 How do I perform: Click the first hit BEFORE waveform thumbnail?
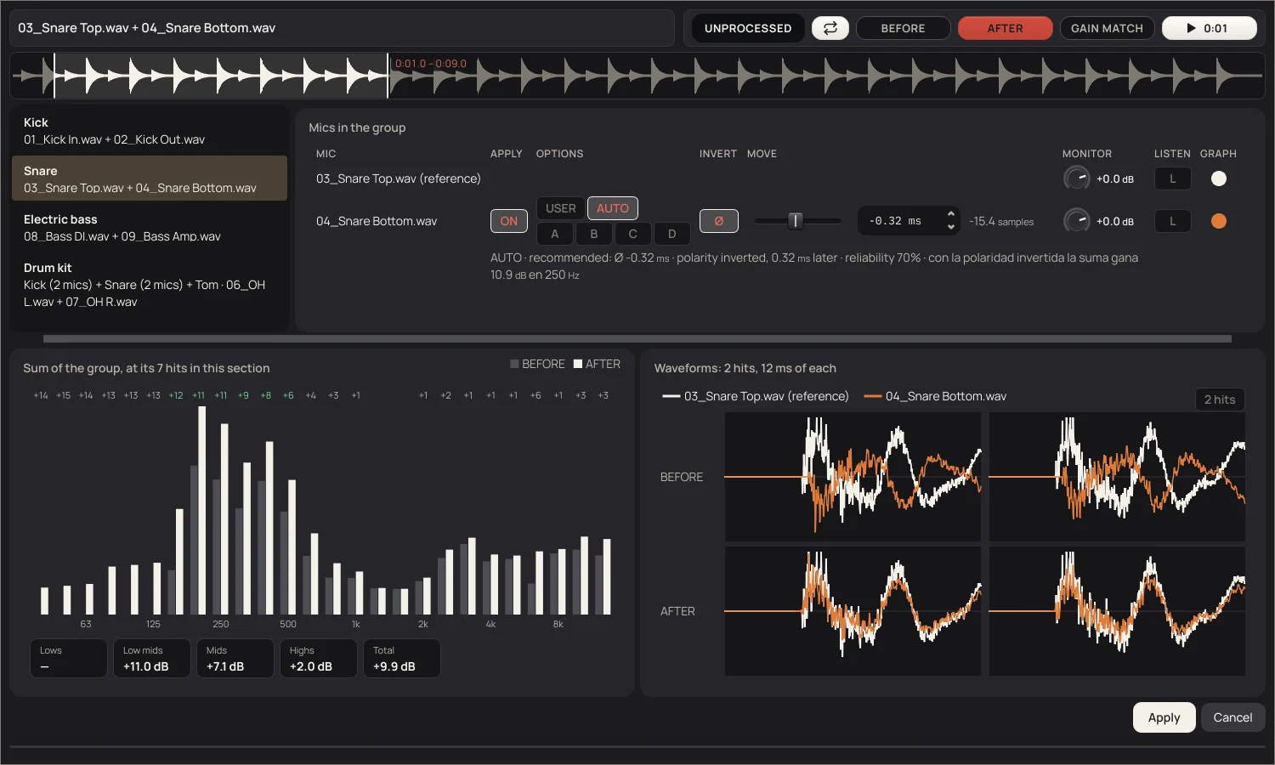coord(853,477)
